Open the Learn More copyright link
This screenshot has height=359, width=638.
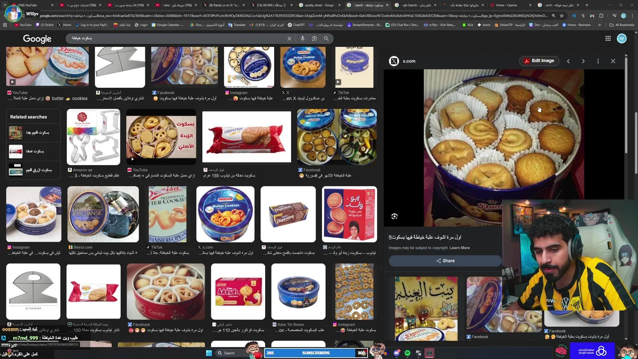point(460,248)
